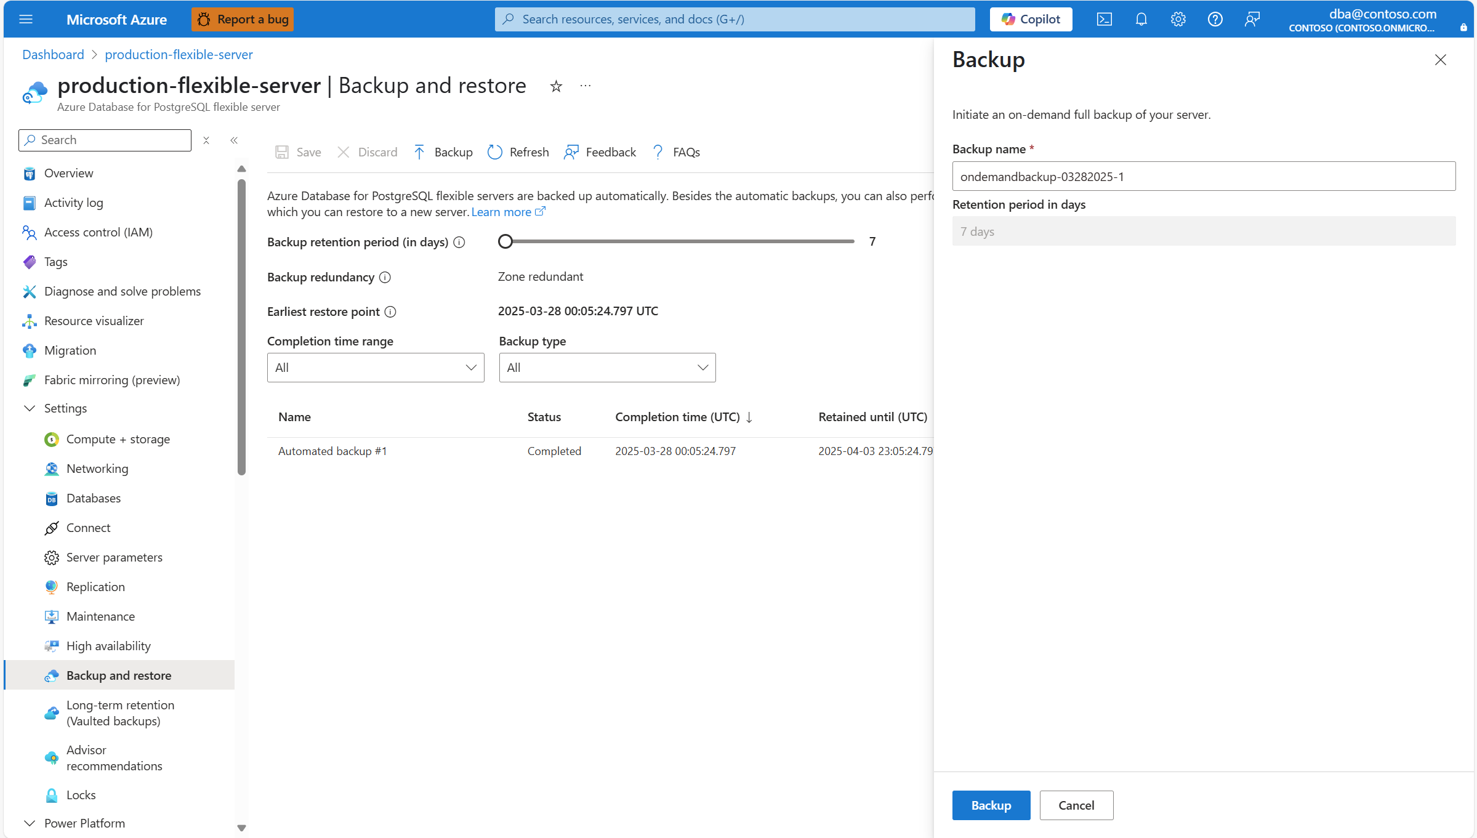This screenshot has height=838, width=1477.
Task: Follow the Learn more link
Action: point(501,212)
